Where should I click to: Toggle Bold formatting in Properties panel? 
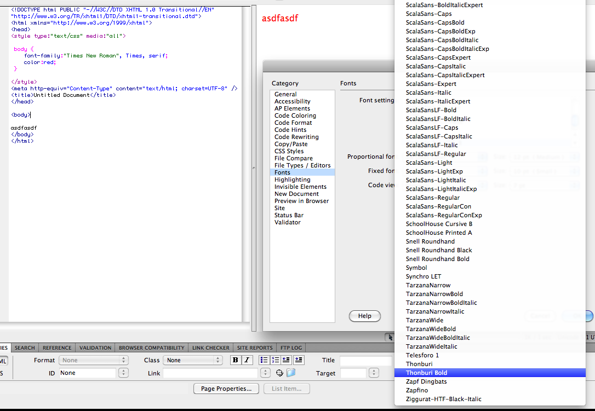click(x=235, y=360)
